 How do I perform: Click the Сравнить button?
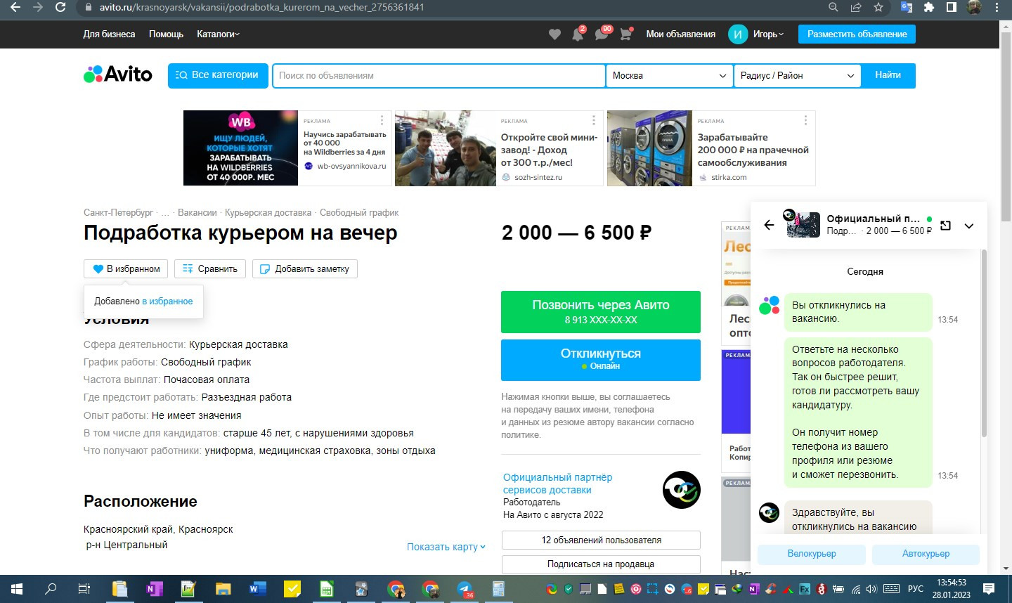[209, 268]
